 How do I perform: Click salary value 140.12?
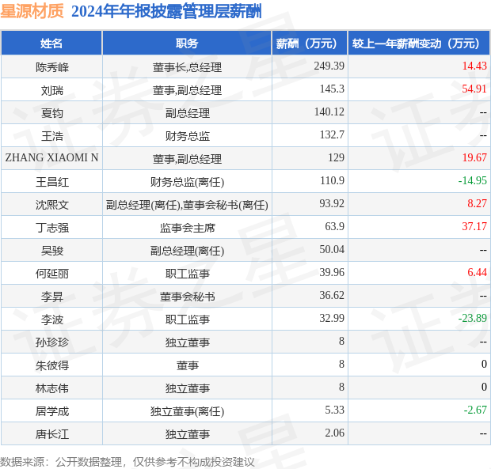pos(329,112)
